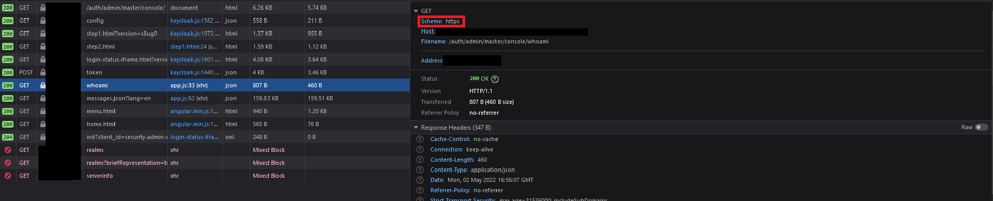Open initiator link app.js:52 on the messages.json row
Viewport: 993px width, 201px height.
pos(182,98)
